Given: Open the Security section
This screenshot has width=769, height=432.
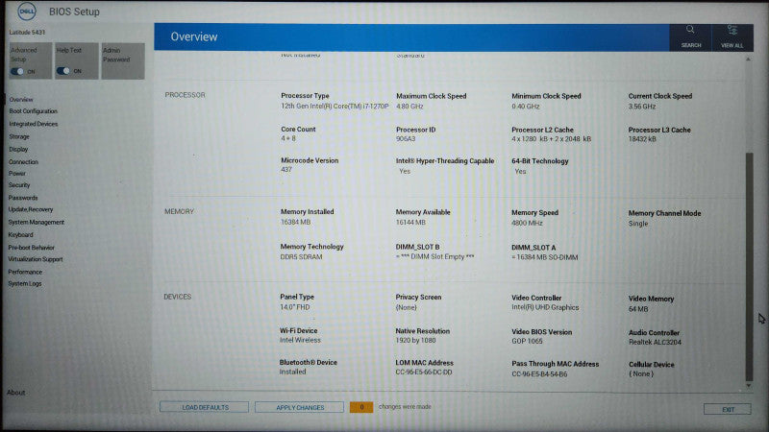Looking at the screenshot, I should coord(19,185).
